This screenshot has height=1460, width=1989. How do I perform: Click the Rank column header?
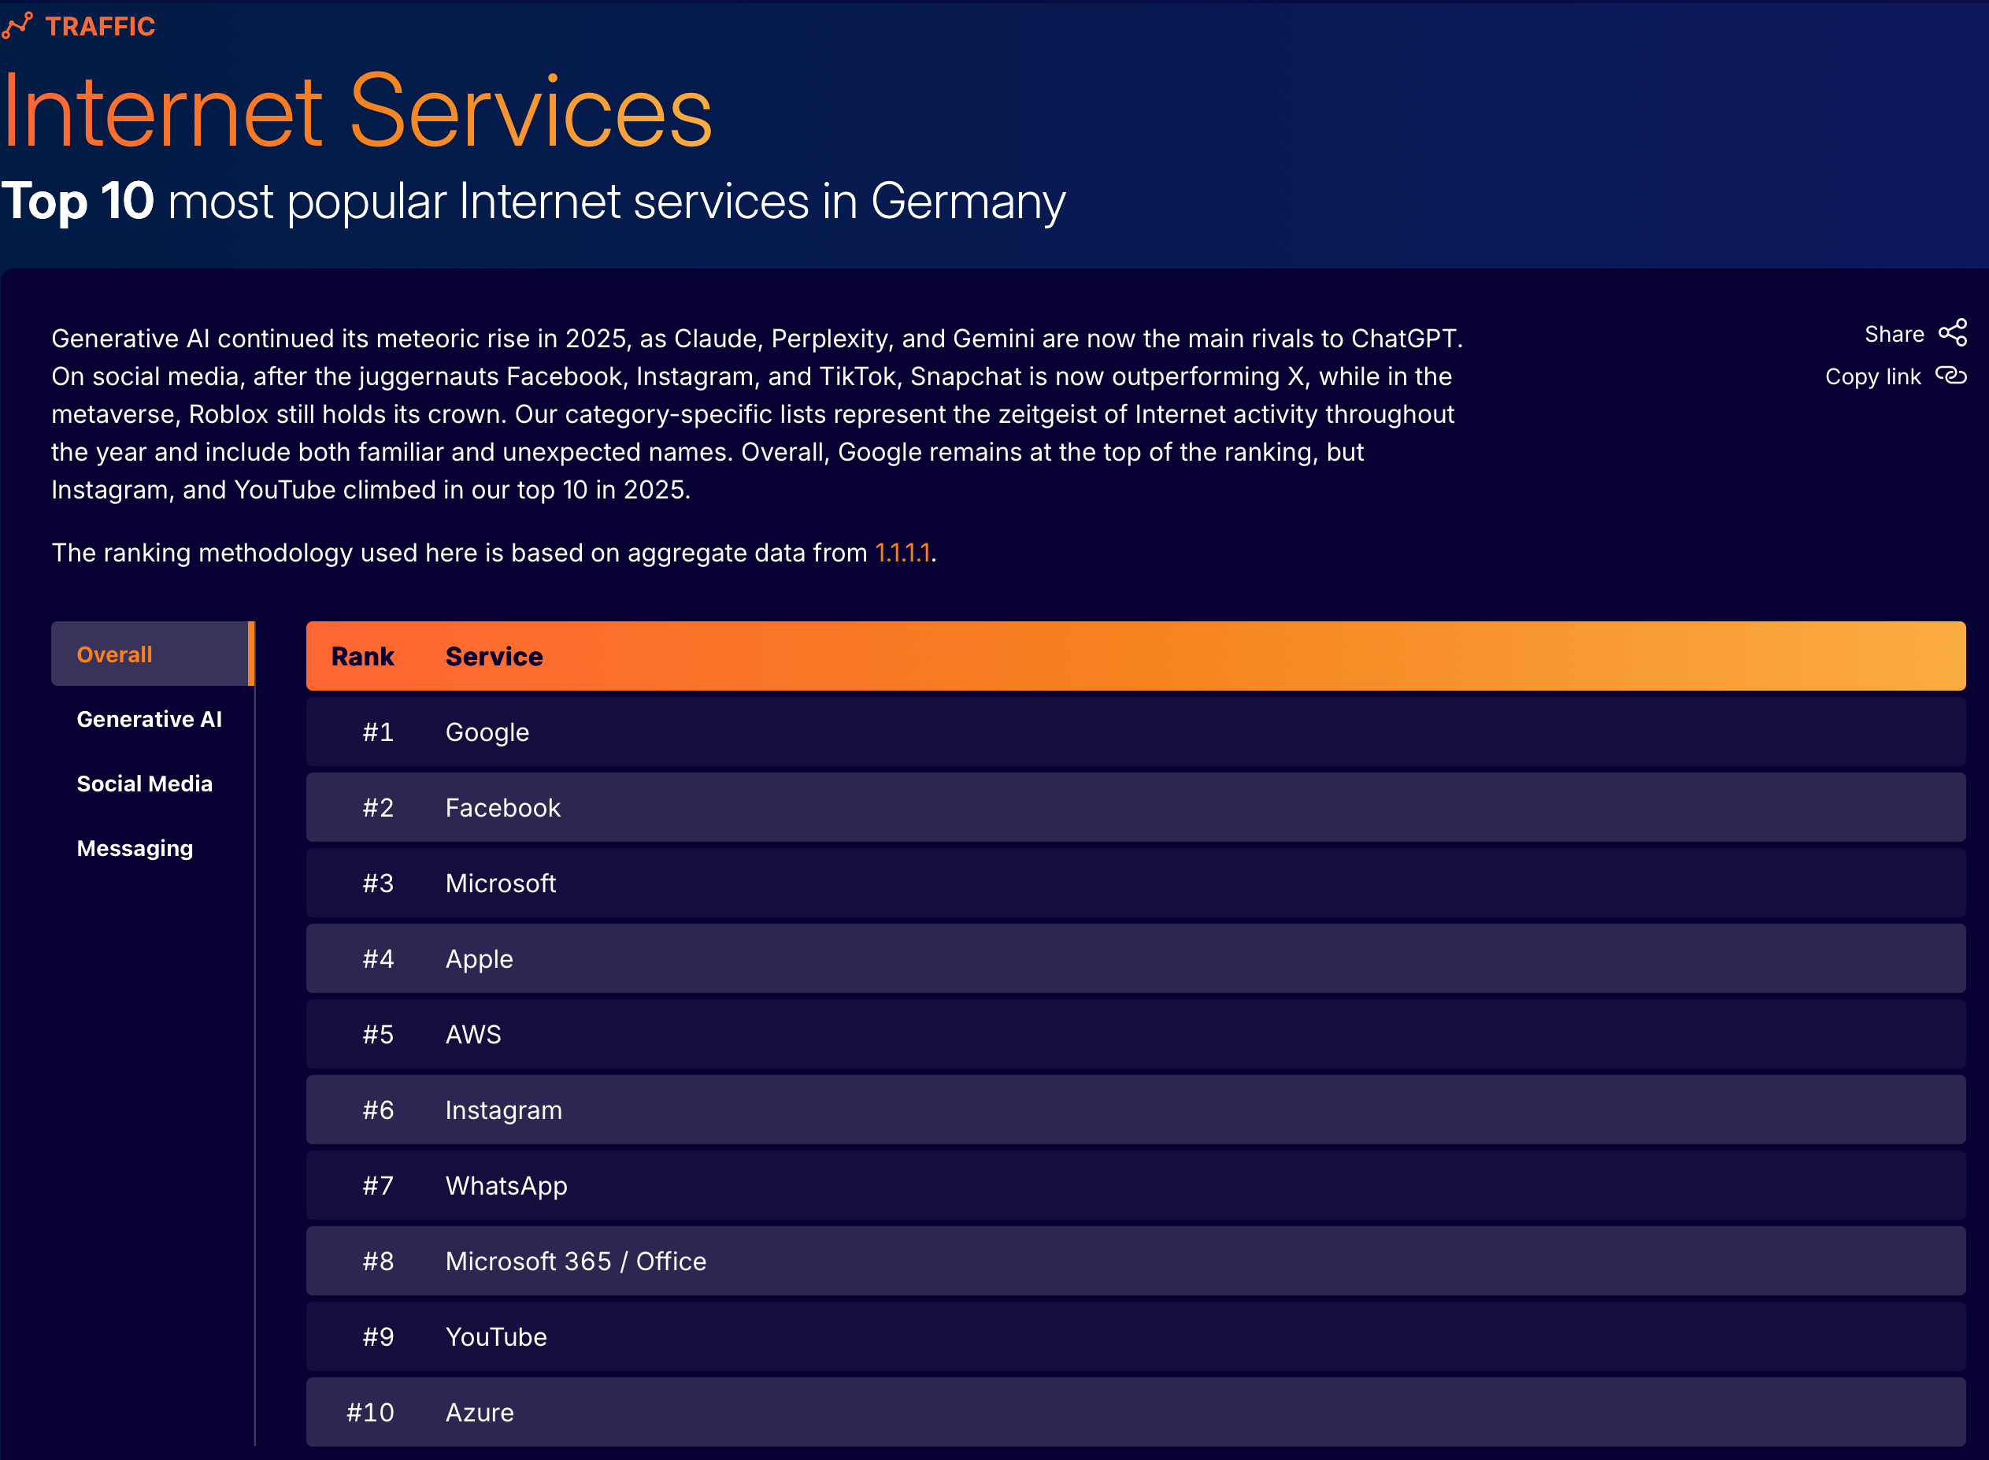[362, 656]
